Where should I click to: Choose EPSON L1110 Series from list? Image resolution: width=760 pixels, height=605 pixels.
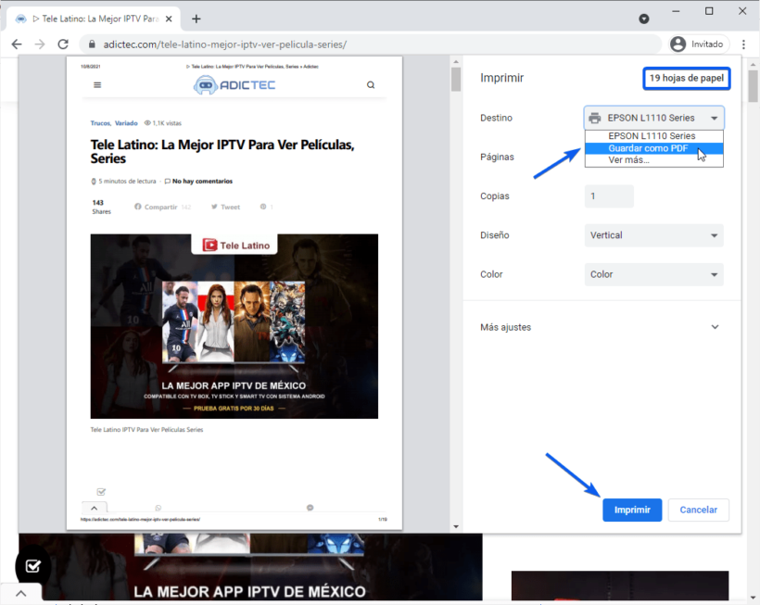[x=652, y=136]
